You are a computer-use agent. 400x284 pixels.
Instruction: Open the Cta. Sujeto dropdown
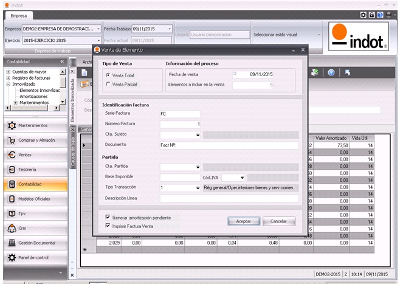(x=198, y=134)
